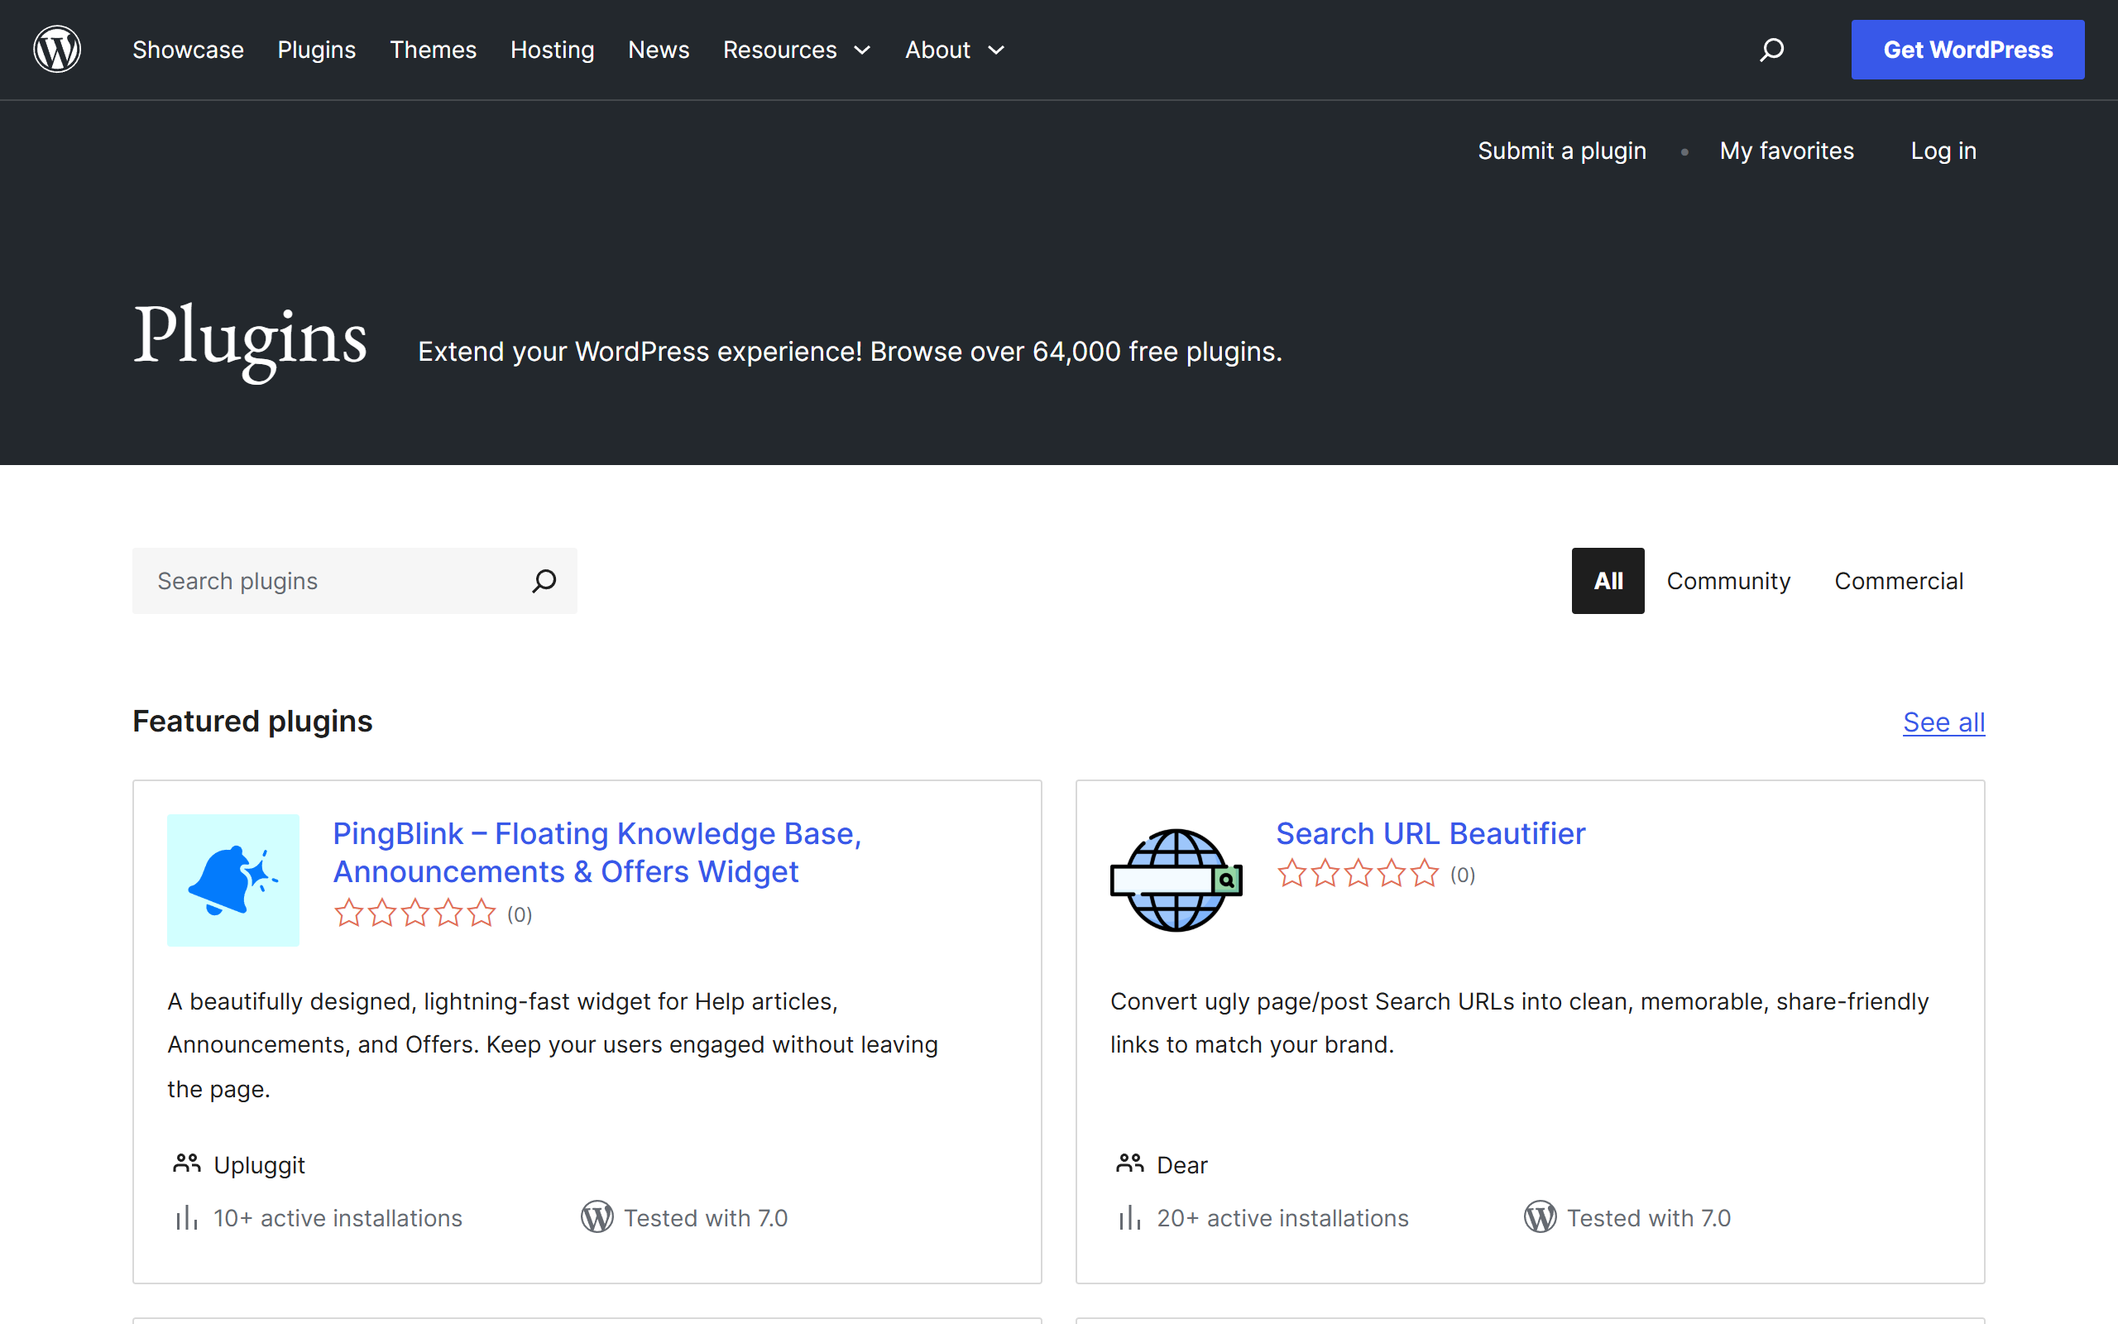Open the site search magnifier in the header
This screenshot has height=1324, width=2118.
click(1771, 50)
